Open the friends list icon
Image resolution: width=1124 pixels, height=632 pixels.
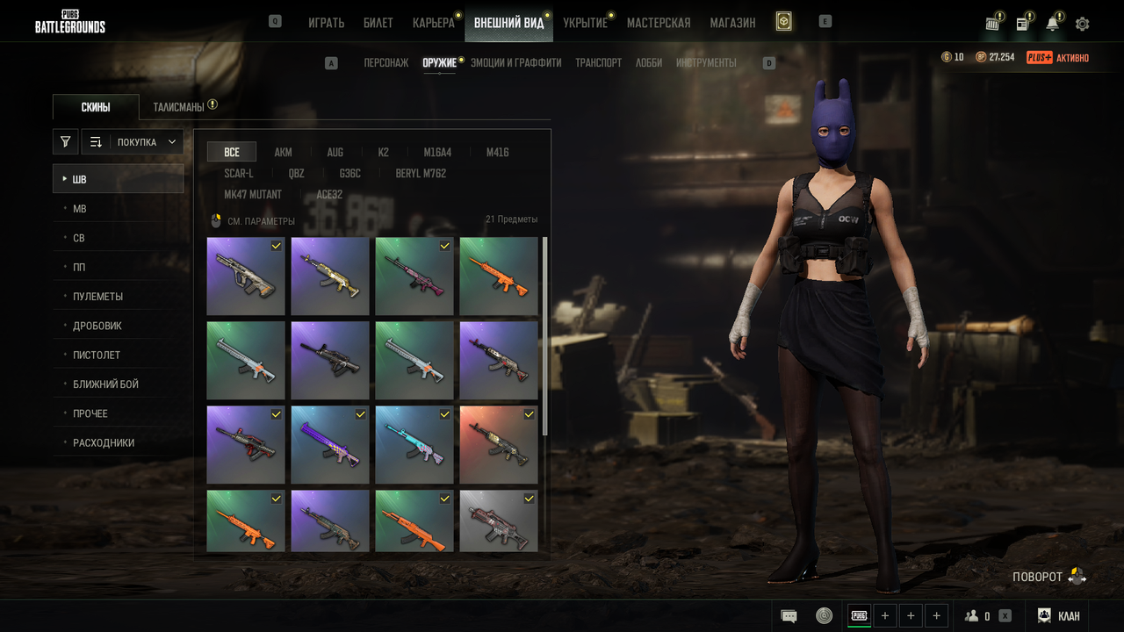[x=971, y=616]
